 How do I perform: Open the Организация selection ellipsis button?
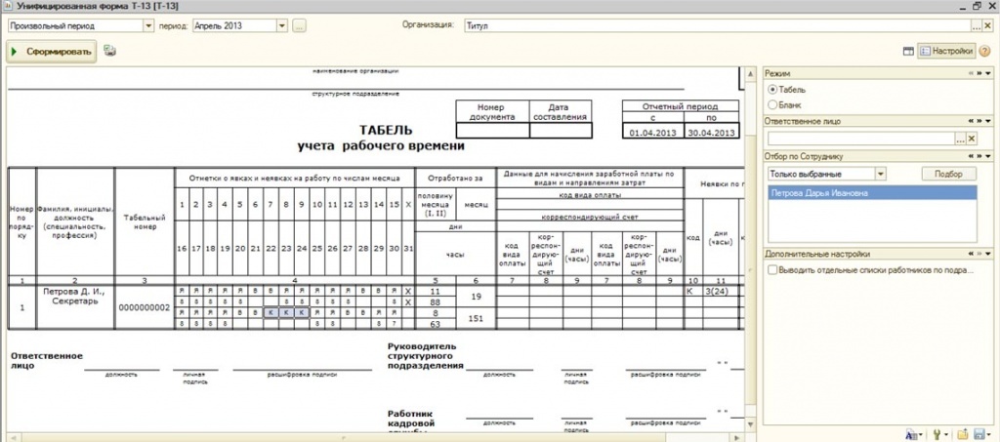[x=975, y=25]
